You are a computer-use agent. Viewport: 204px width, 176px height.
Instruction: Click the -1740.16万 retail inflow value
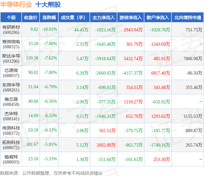point(160,145)
